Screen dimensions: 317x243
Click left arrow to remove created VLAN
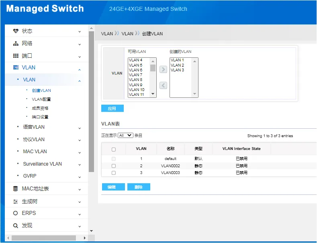coord(163,85)
